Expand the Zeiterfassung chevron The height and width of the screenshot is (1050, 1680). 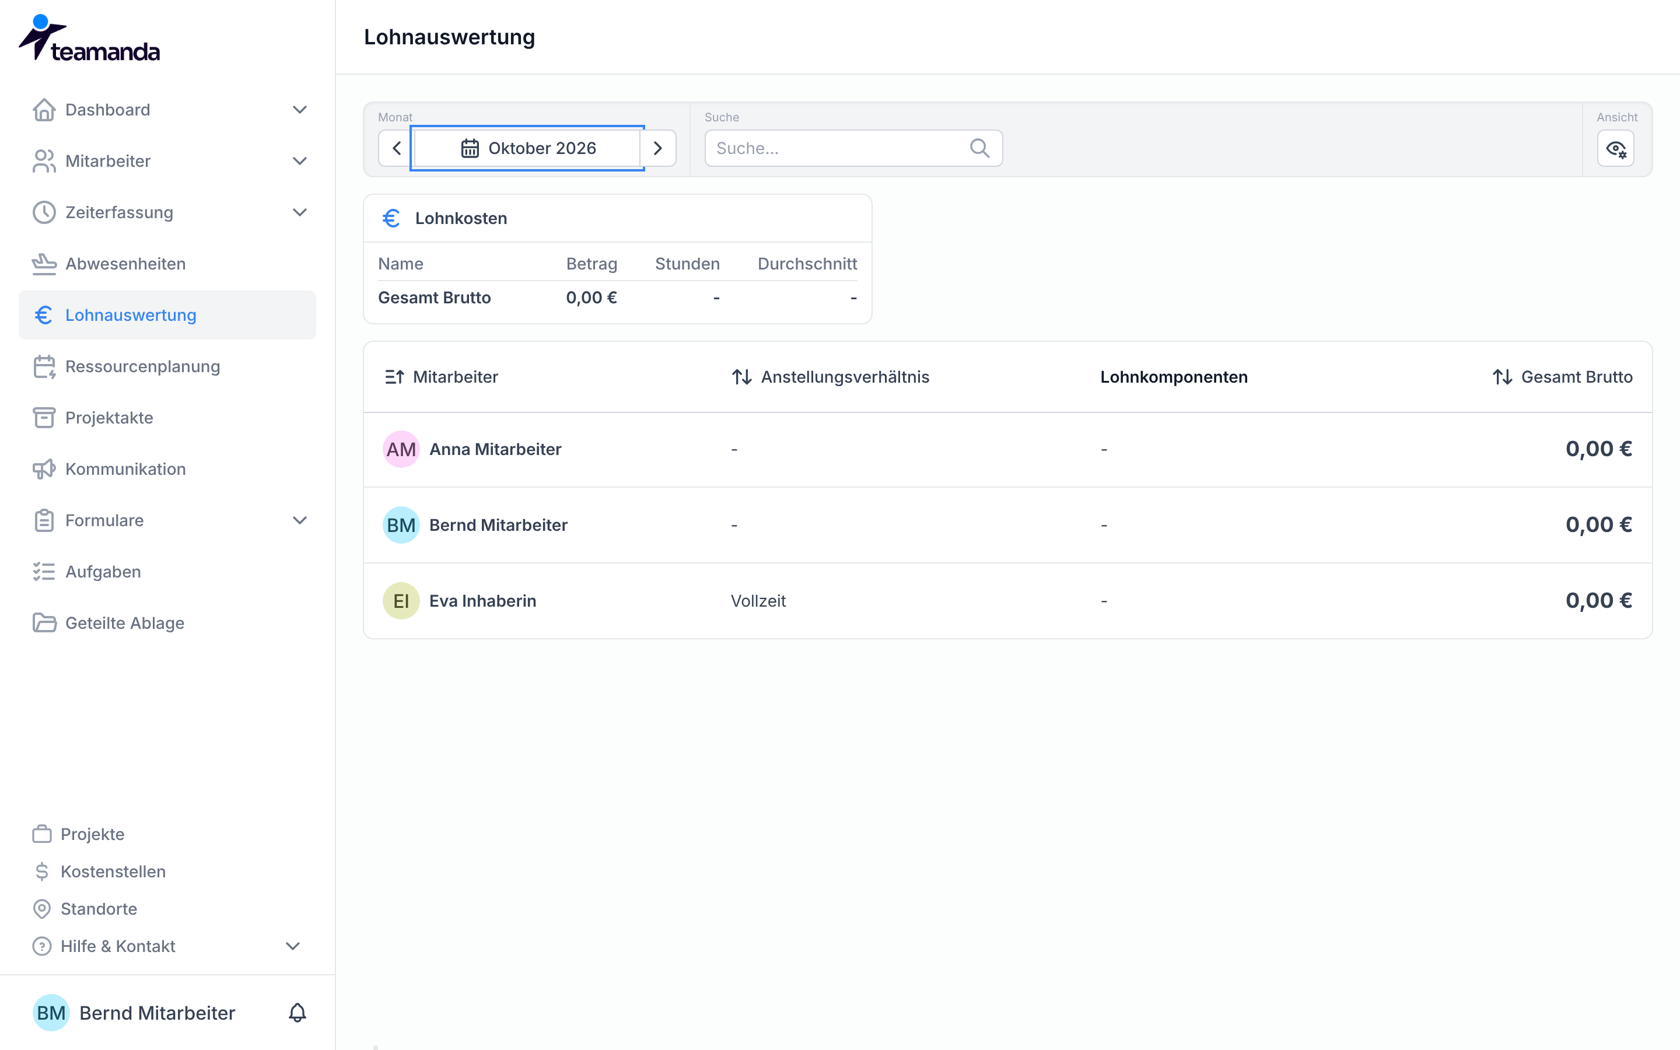pos(299,212)
